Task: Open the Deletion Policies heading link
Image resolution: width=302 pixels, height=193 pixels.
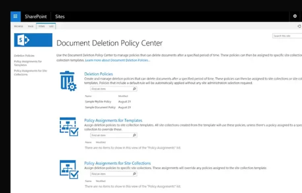Action: (x=98, y=74)
